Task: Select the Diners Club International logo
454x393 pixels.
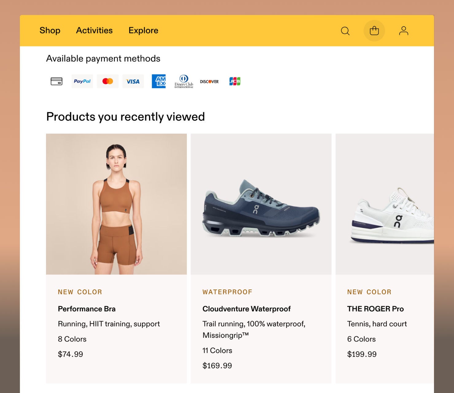Action: [184, 81]
